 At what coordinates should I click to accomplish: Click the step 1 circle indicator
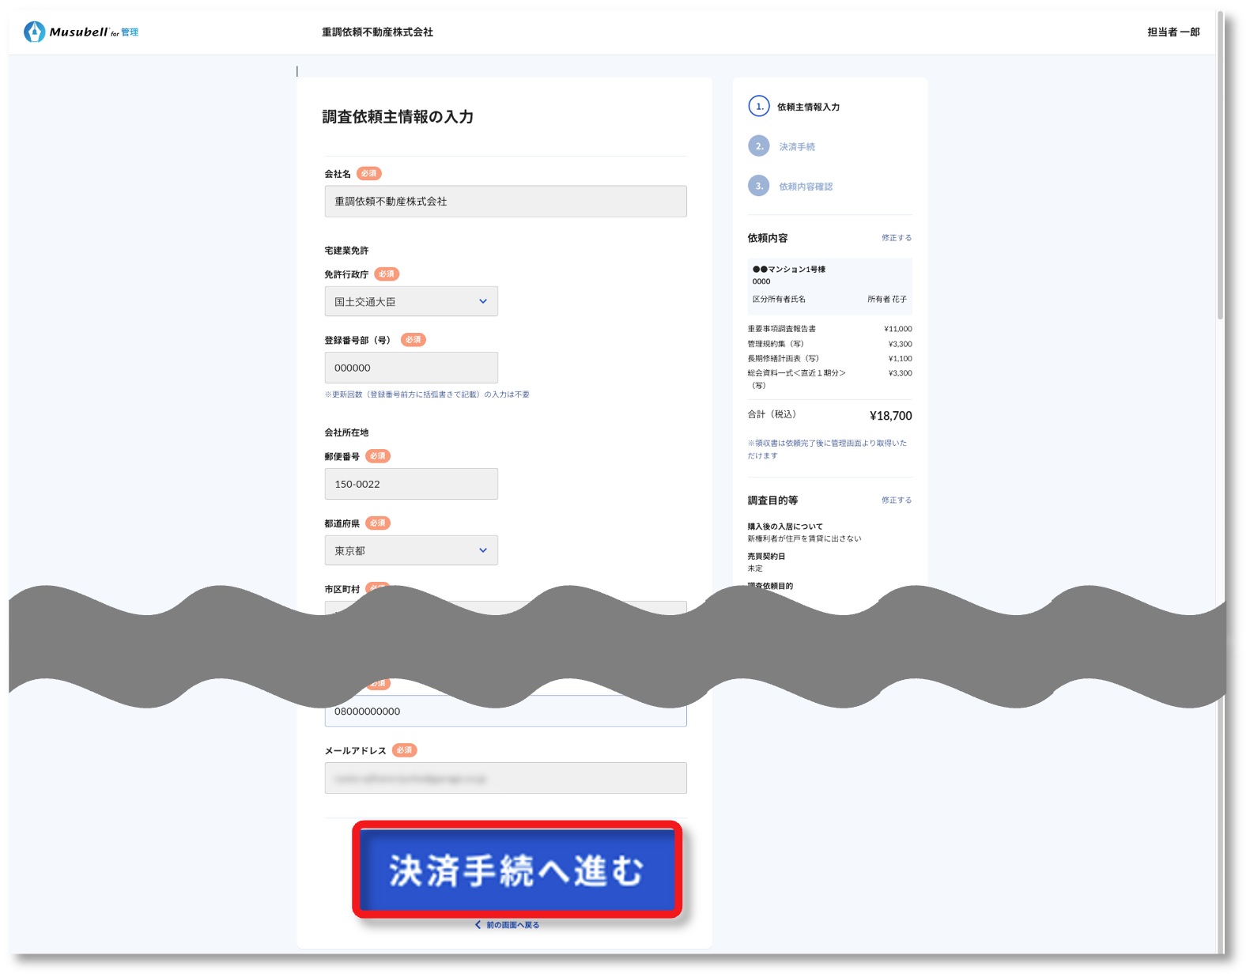tap(758, 106)
